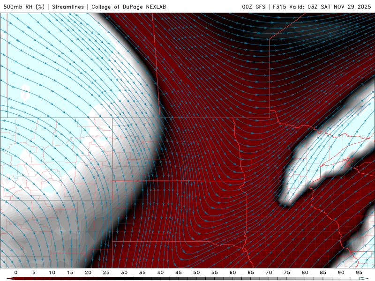
Task: Select the "75" humidity scale value
Action: (287, 273)
